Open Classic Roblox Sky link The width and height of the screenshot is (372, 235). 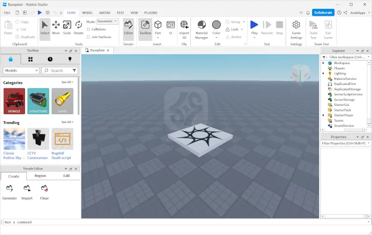14,156
